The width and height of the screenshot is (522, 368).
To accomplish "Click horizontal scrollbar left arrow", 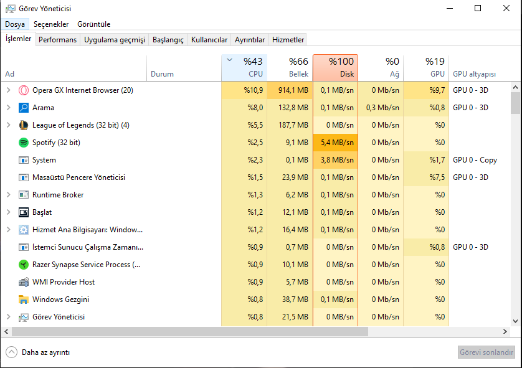I will pyautogui.click(x=6, y=331).
